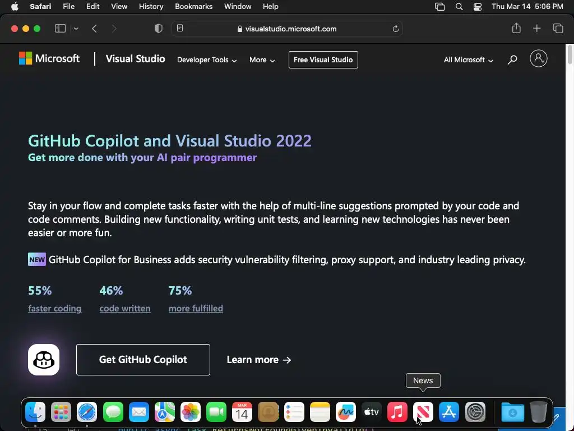Open the more fulfilled link

pyautogui.click(x=196, y=308)
